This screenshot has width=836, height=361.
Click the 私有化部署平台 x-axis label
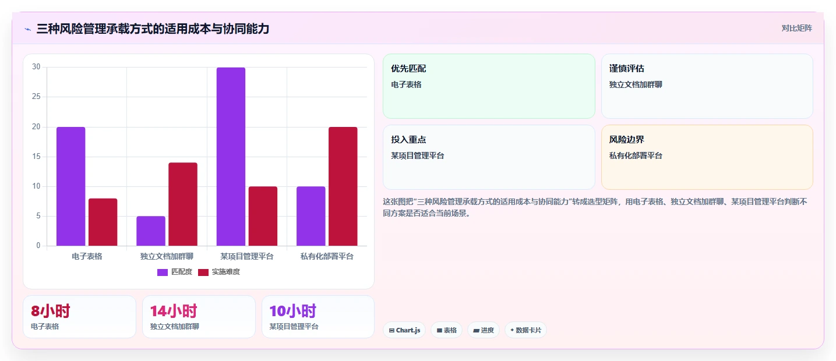(327, 256)
